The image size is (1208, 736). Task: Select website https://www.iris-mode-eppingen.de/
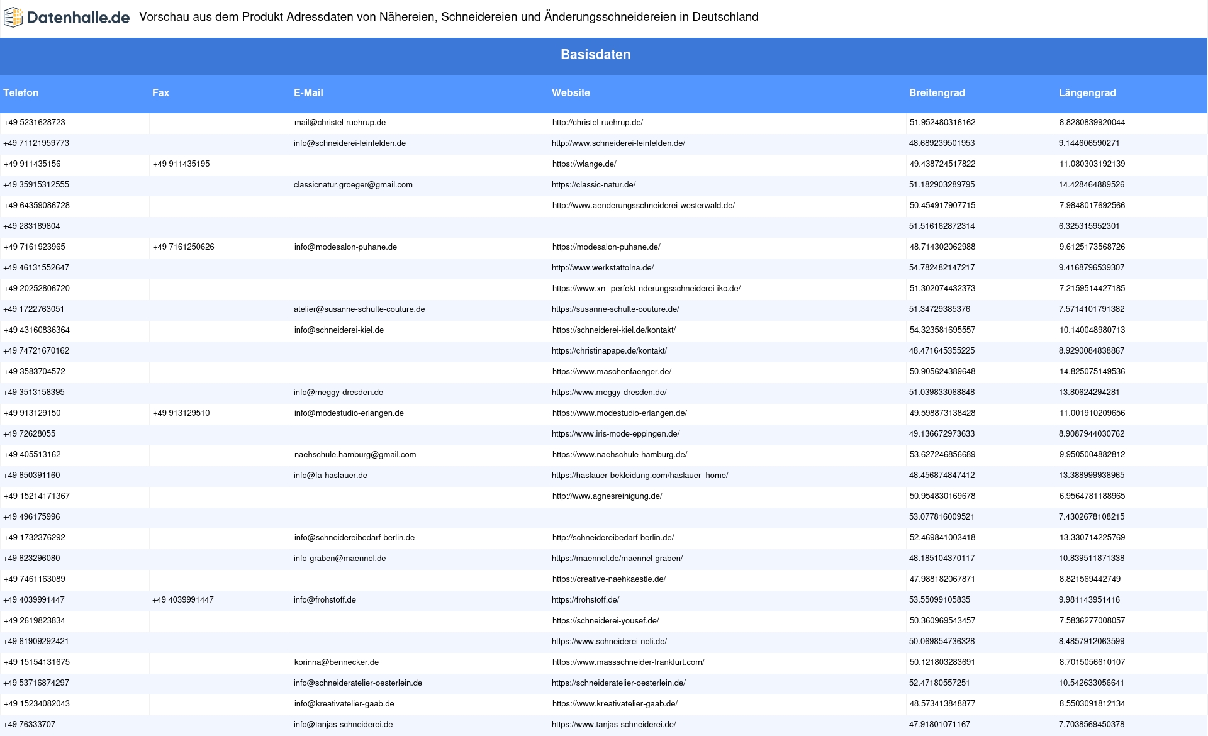(616, 434)
